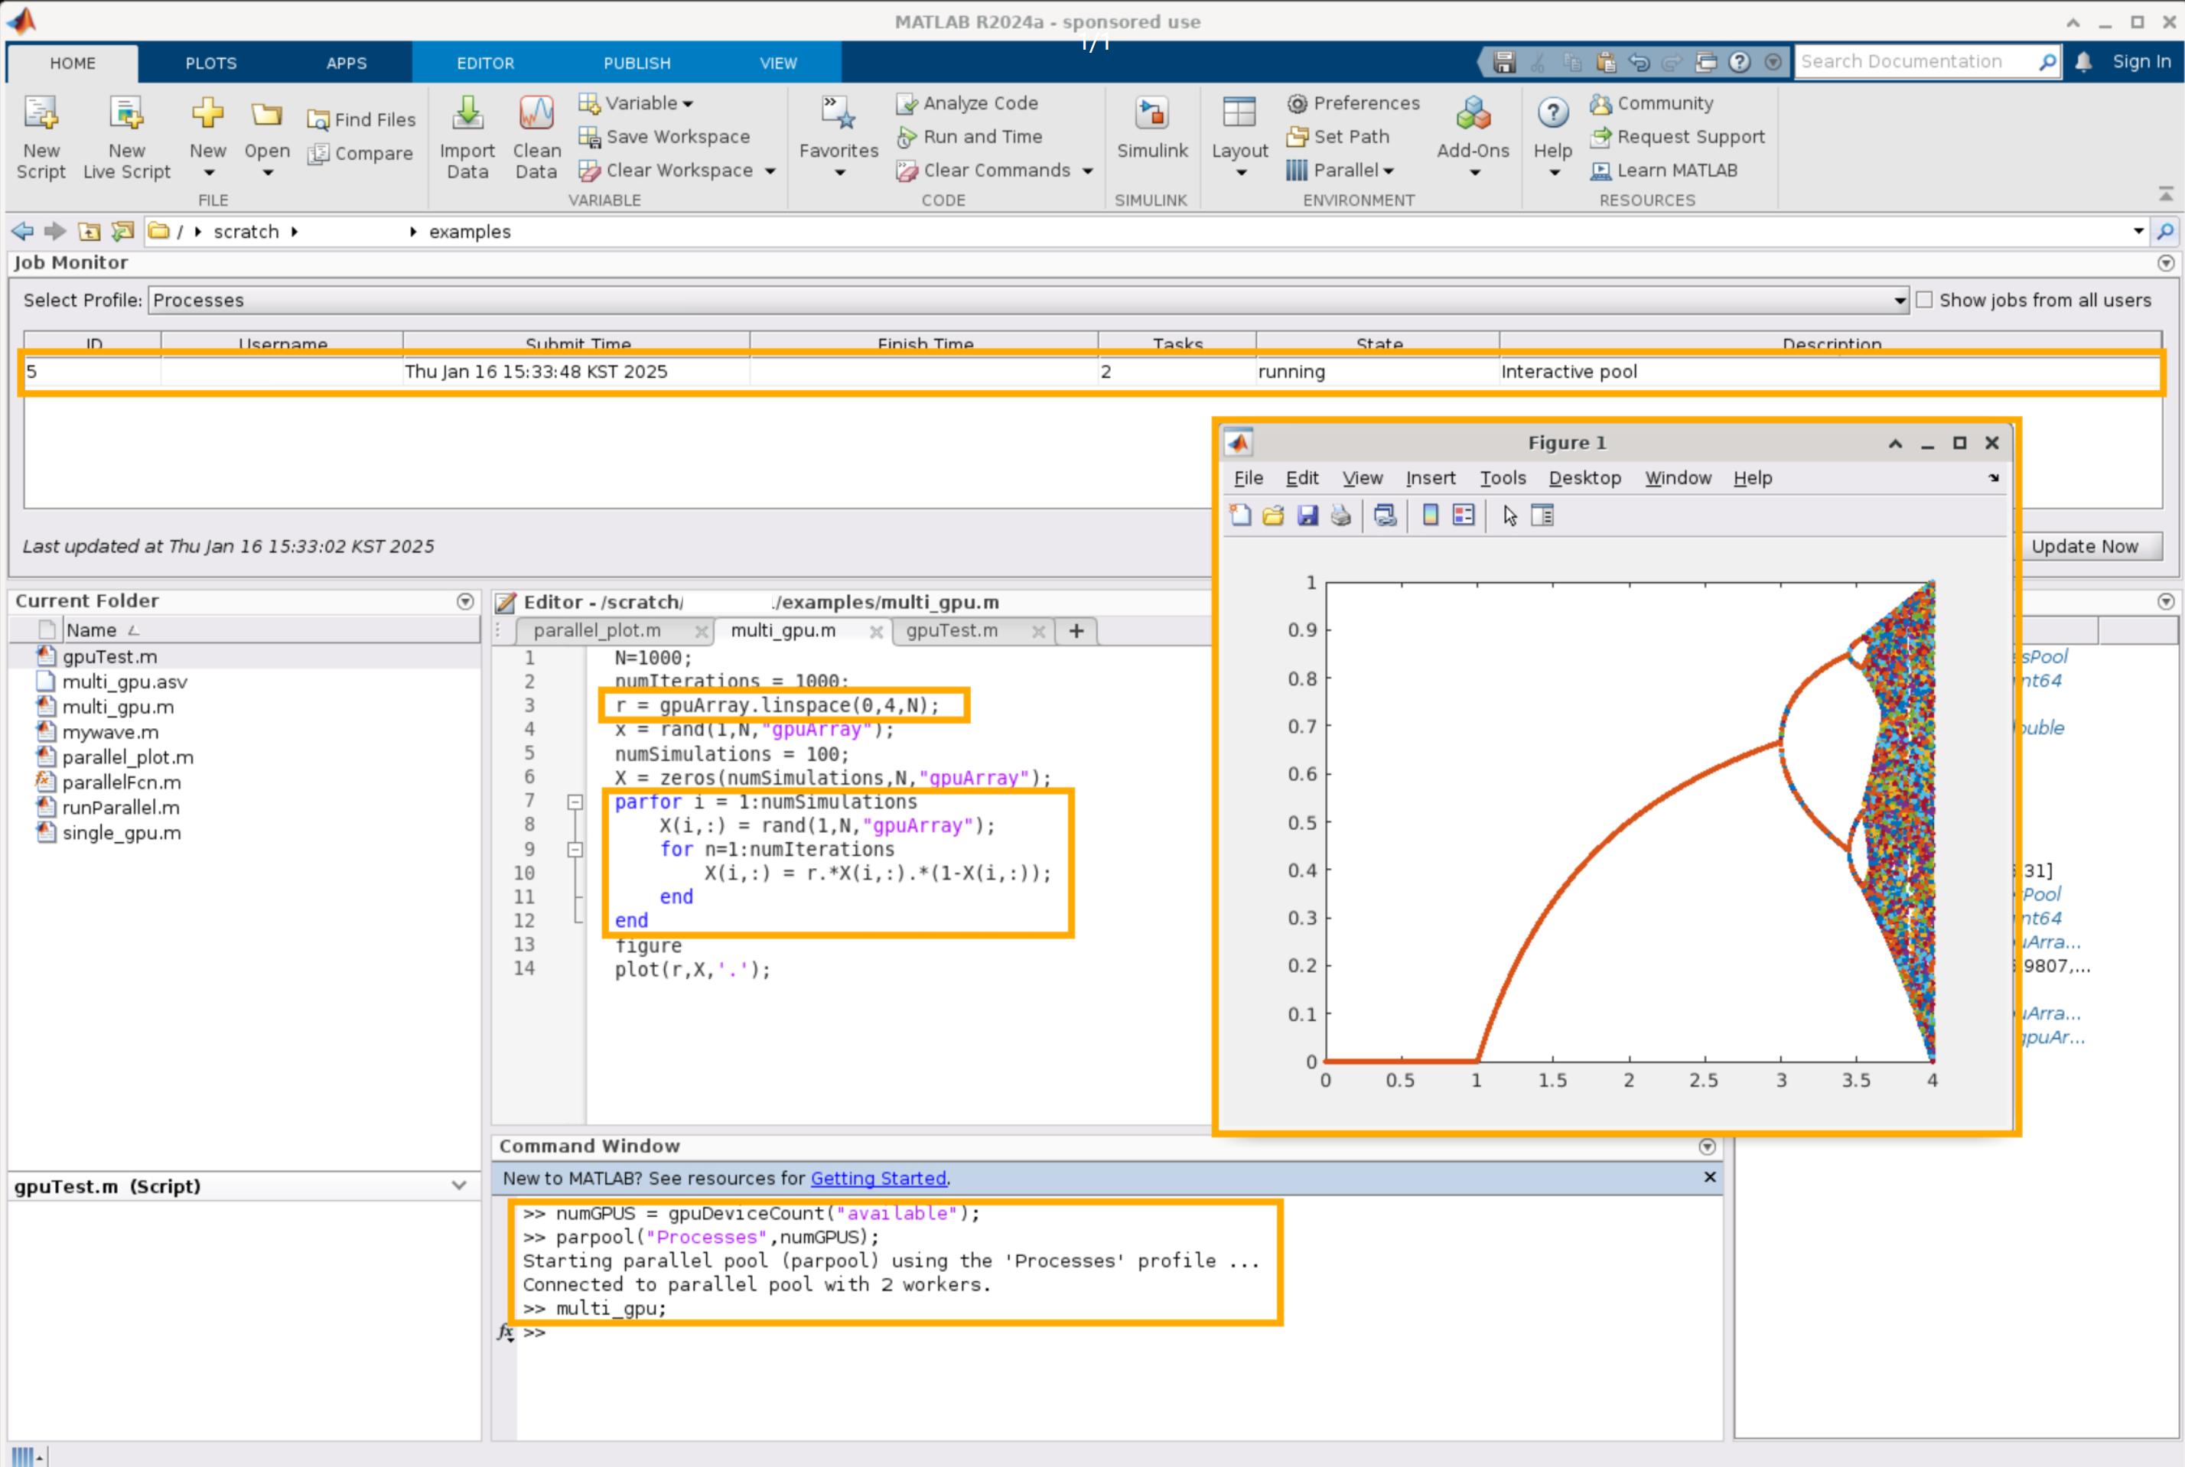Click Print Figure icon in Figure 1

1341,516
